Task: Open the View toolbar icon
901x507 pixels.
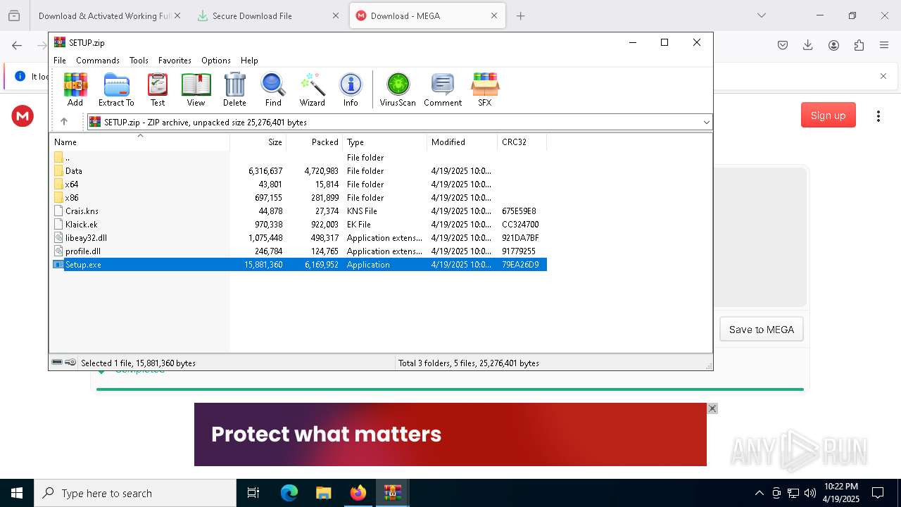Action: [196, 89]
